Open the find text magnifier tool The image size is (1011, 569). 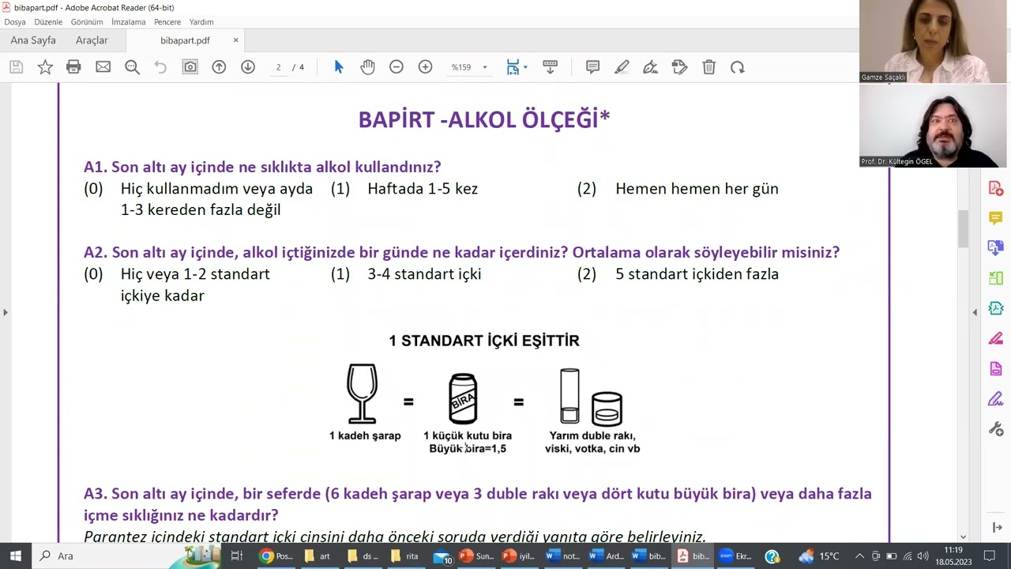132,67
